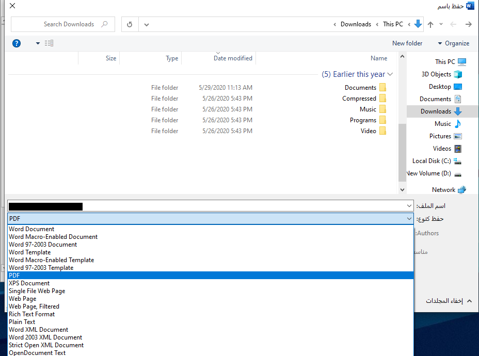Select Documents in navigation pane

[x=440, y=99]
